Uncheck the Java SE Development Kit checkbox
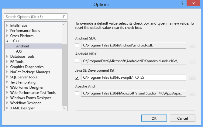The image size is (203, 127). (x=77, y=77)
